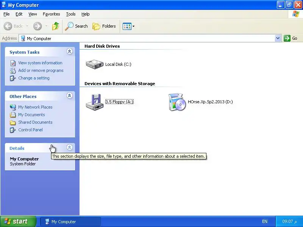Click the Shared Documents folder icon
This screenshot has height=227, width=303.
point(13,122)
